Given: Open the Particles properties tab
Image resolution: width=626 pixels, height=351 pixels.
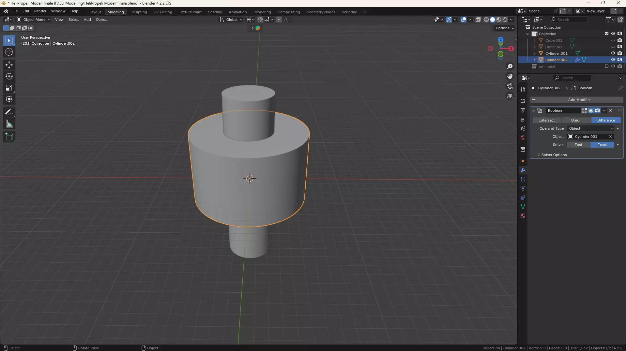Looking at the screenshot, I should click(x=523, y=179).
